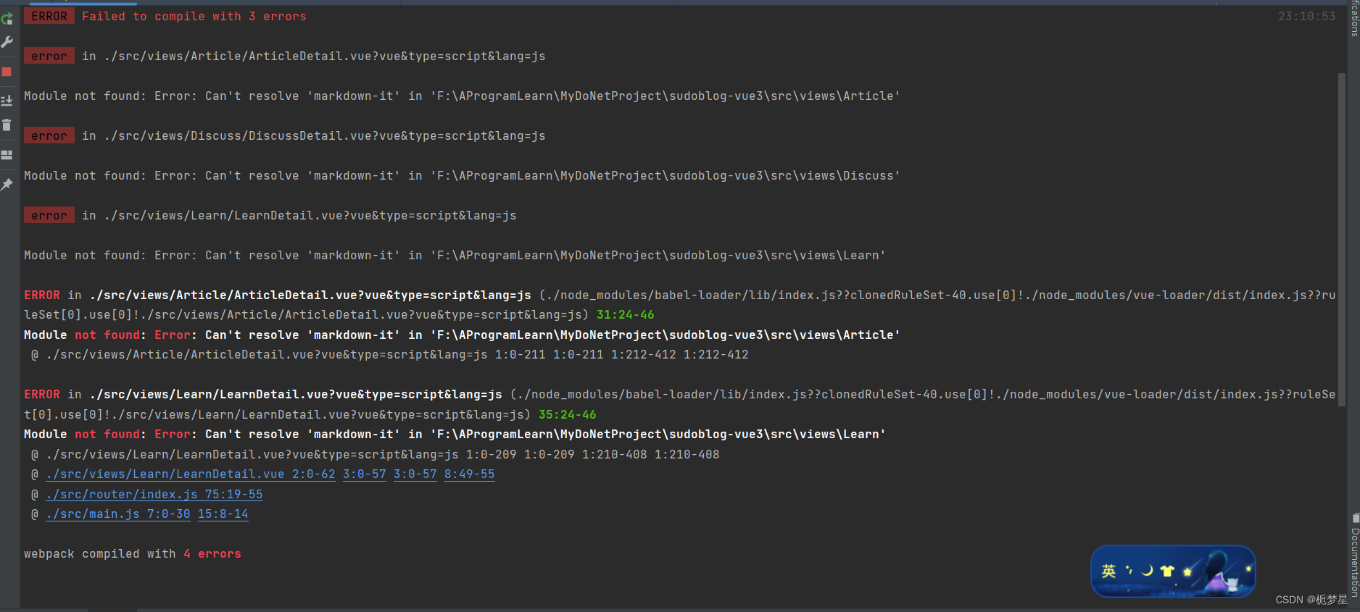This screenshot has height=612, width=1360.
Task: Open the IME skin shirt icon
Action: (1167, 571)
